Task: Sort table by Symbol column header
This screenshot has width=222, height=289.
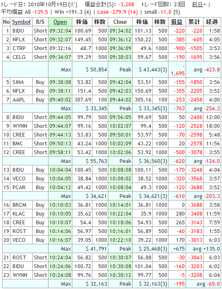Action: point(21,22)
